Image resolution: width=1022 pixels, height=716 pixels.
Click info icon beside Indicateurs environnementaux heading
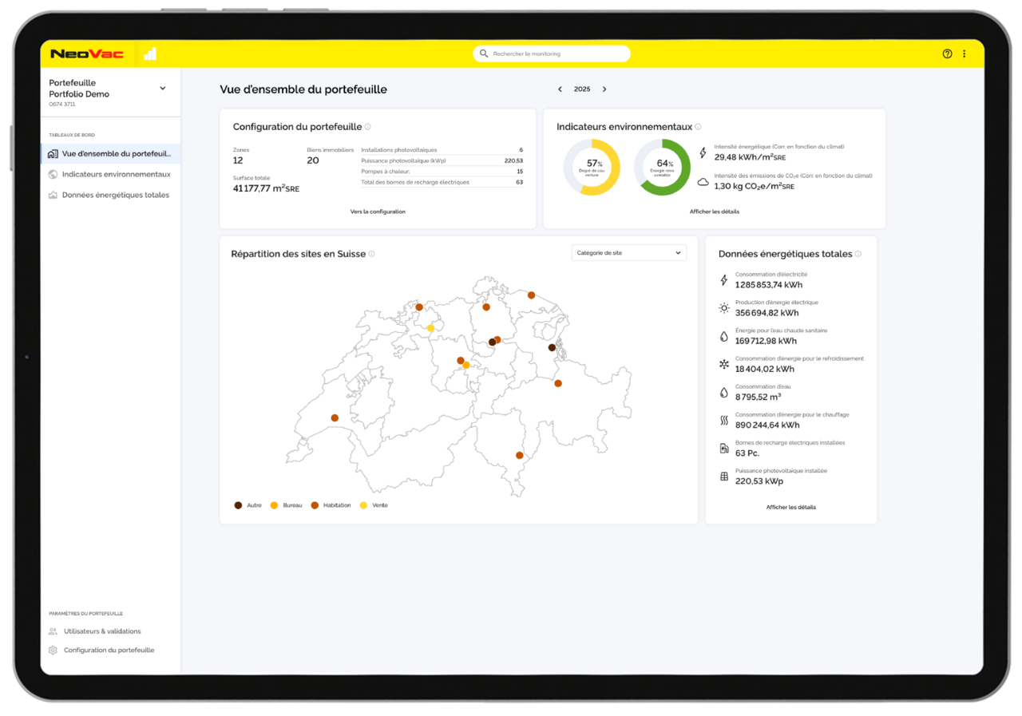698,127
